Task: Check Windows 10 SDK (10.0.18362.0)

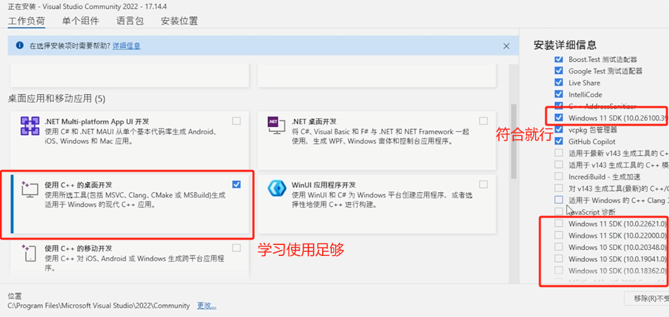Action: [558, 270]
